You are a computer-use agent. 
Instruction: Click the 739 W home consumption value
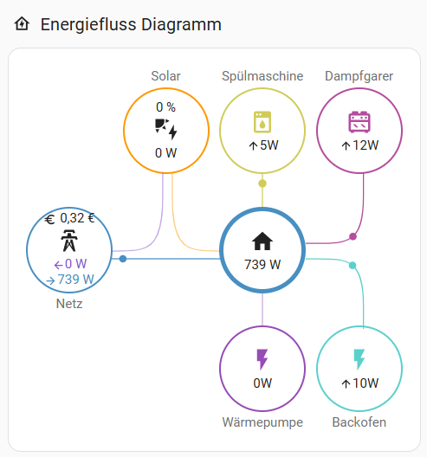262,265
